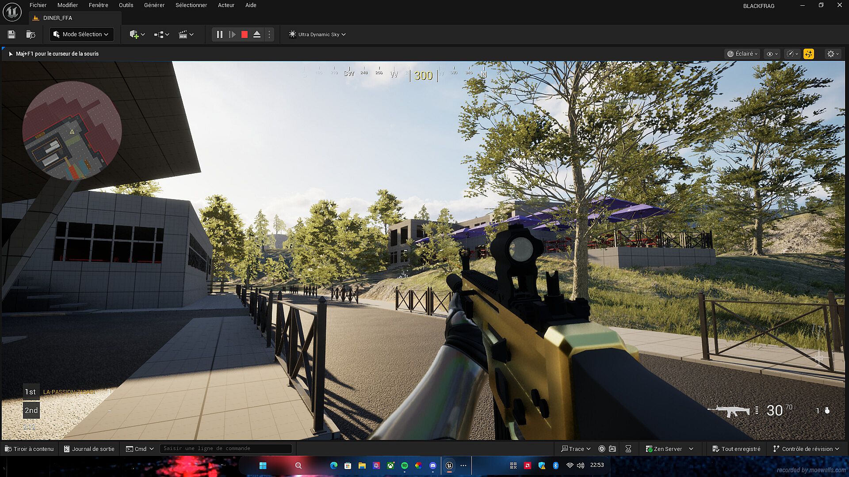Click the hourglass derived data icon

click(628, 449)
